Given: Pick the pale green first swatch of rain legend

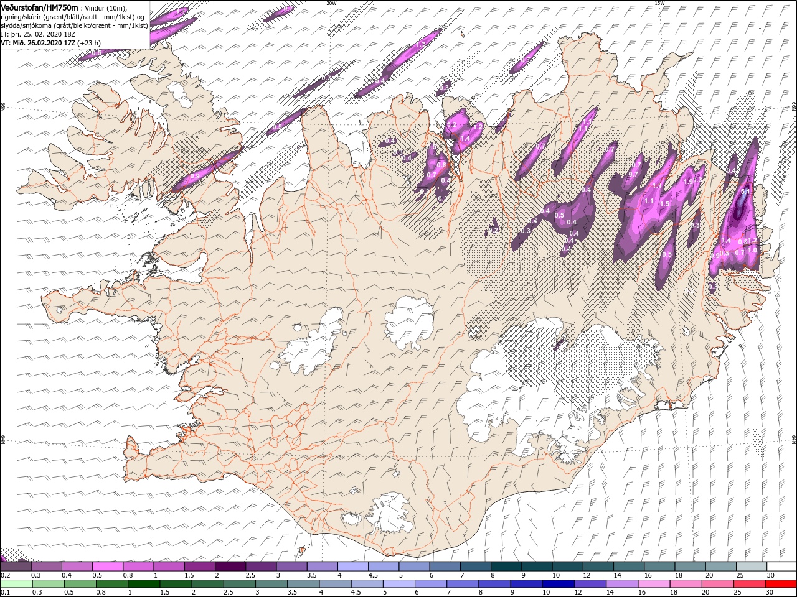Looking at the screenshot, I should [x=16, y=584].
